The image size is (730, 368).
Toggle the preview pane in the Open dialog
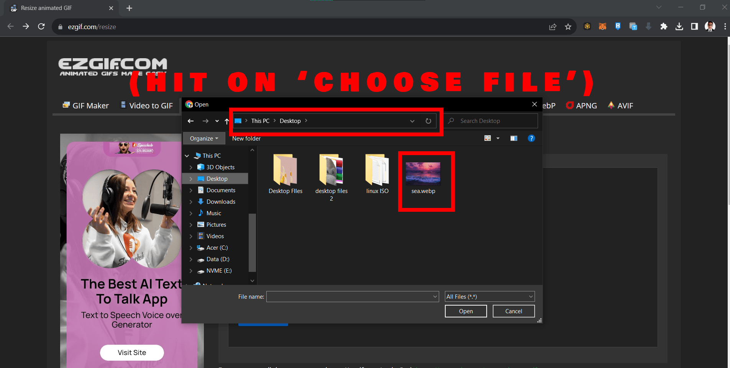tap(514, 138)
